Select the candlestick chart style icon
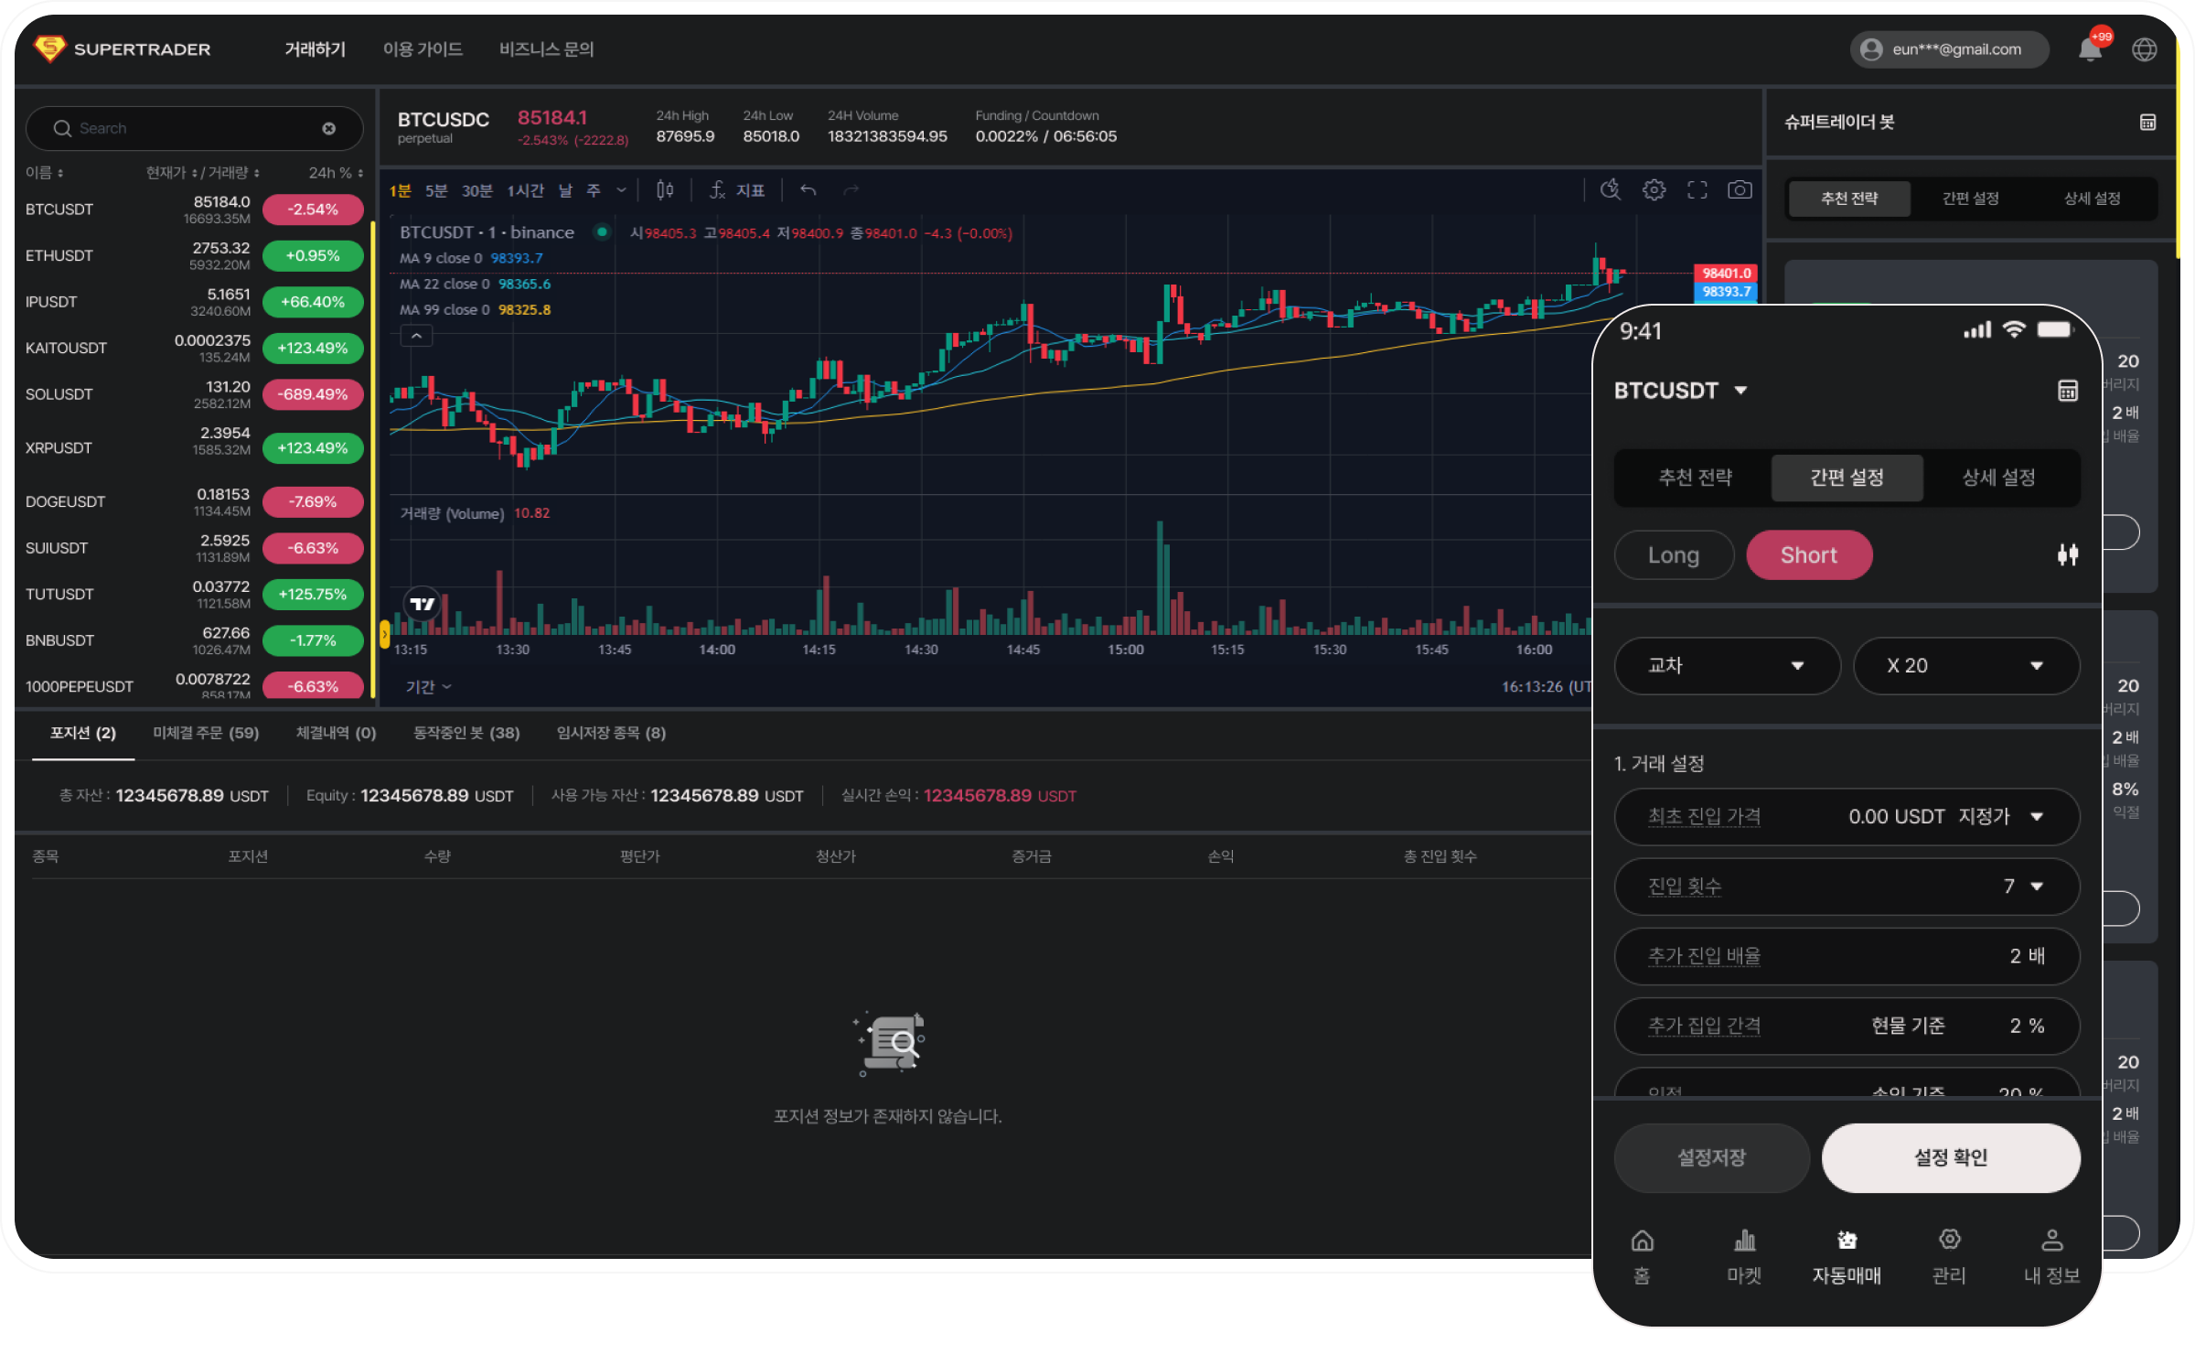Viewport: 2195px width, 1365px height. click(x=665, y=189)
